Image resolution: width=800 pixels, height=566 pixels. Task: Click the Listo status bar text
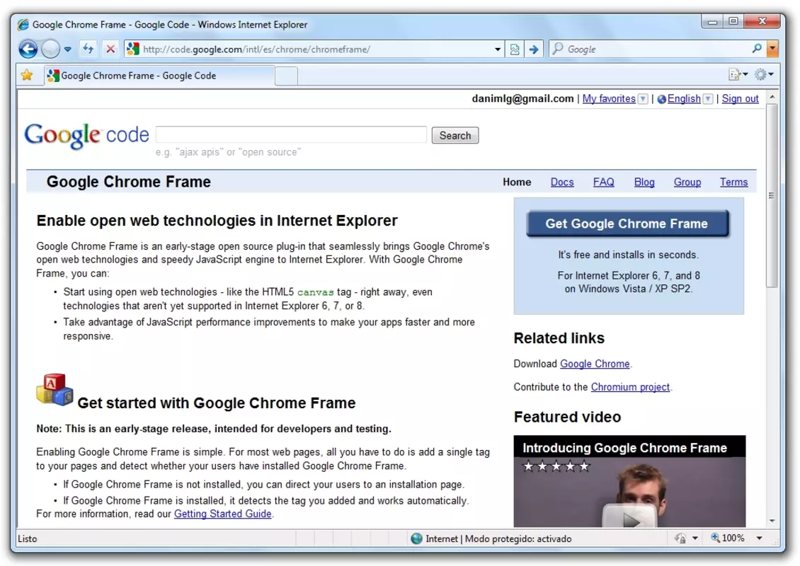pyautogui.click(x=28, y=538)
